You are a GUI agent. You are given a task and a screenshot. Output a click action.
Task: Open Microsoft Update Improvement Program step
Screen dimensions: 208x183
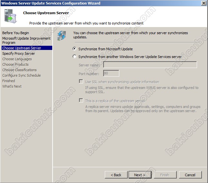pos(26,40)
